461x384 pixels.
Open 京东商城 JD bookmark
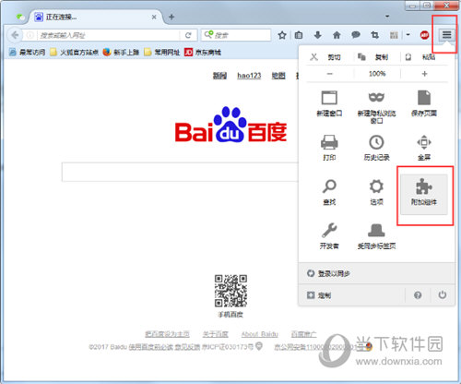(x=203, y=53)
